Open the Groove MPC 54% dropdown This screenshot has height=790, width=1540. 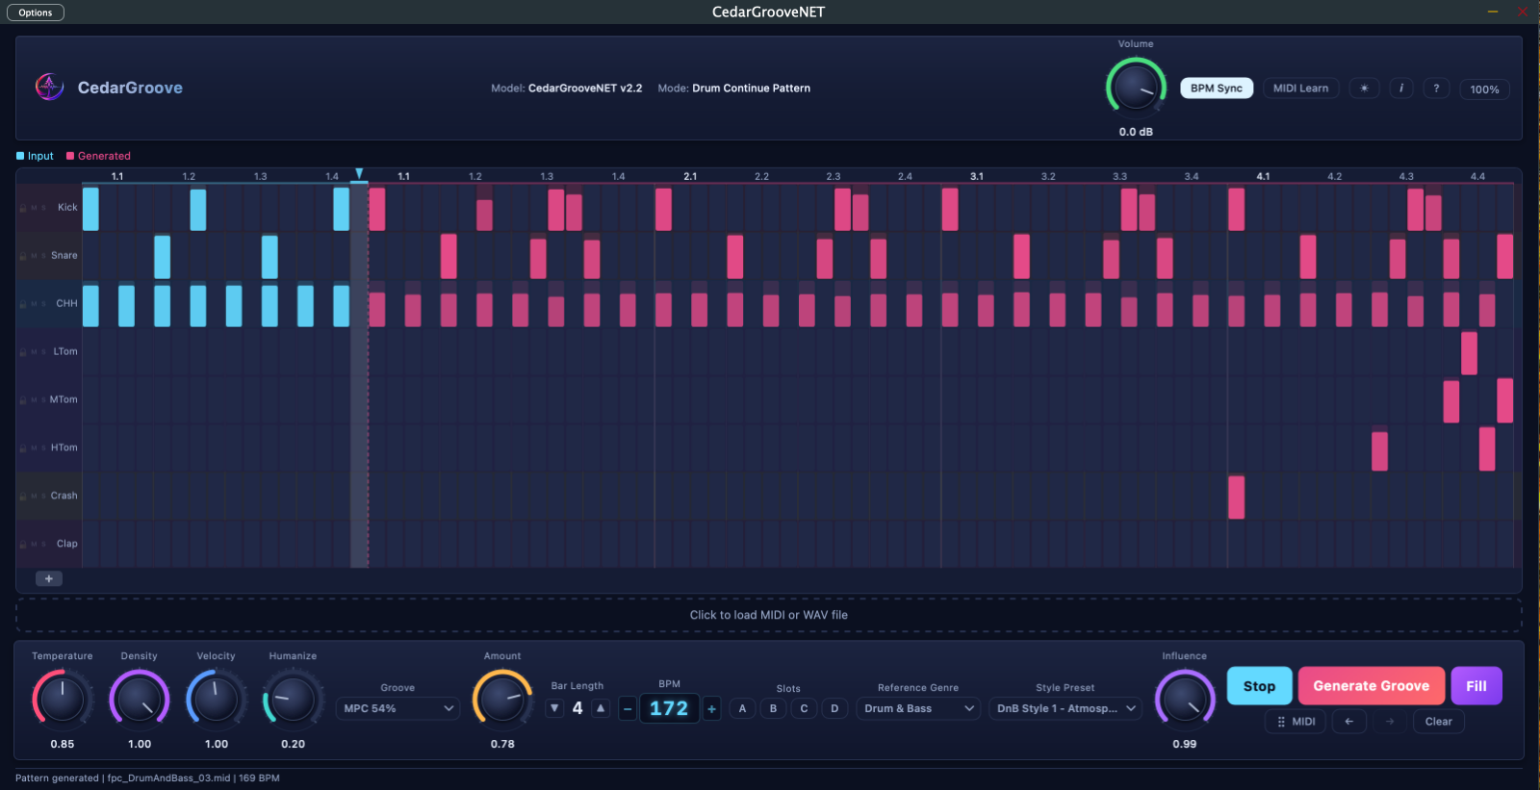(398, 708)
